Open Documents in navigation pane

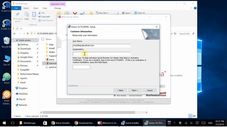(26, 61)
